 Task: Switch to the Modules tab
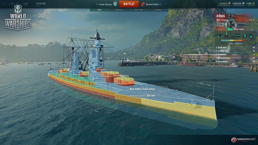click(119, 10)
